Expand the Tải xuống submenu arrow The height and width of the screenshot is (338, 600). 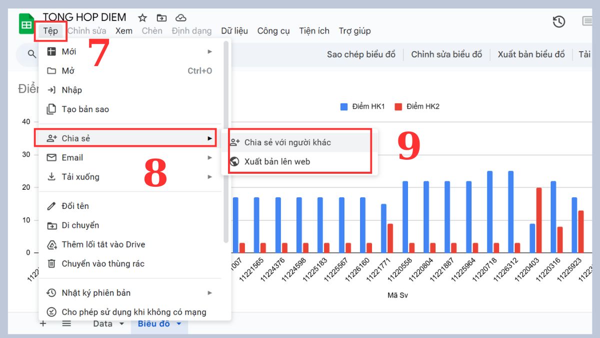click(209, 177)
